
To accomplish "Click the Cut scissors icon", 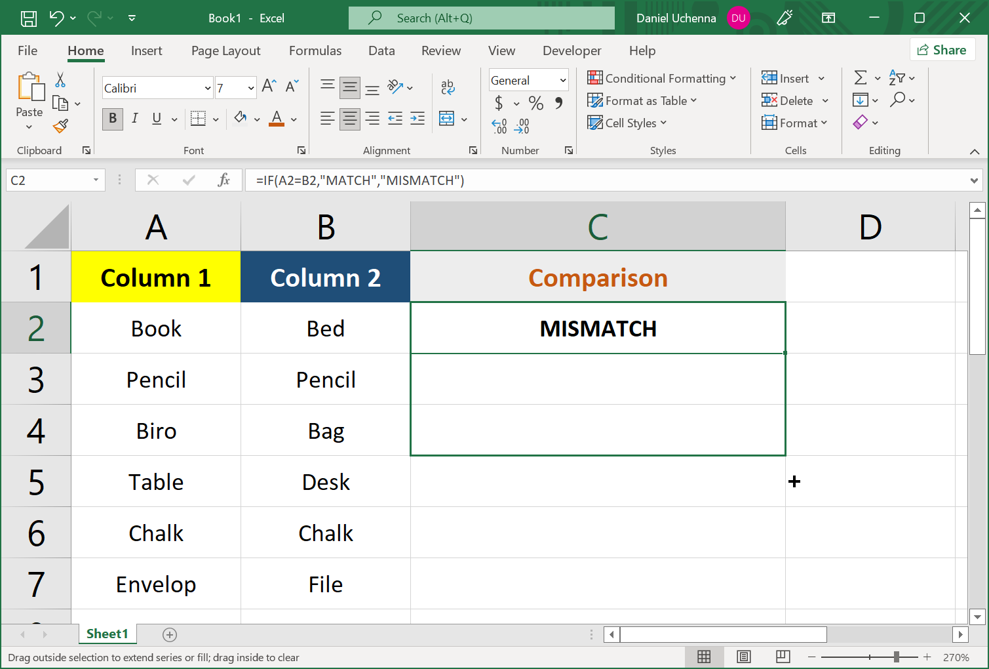I will click(60, 80).
